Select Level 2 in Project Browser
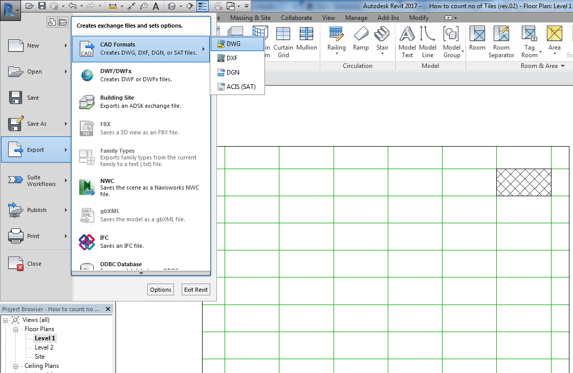The image size is (573, 373). pos(43,347)
